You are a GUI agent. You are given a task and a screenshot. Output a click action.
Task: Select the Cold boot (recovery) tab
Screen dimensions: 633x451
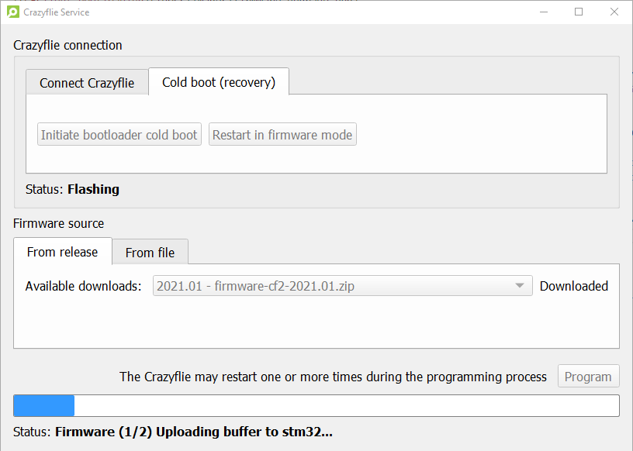click(x=219, y=82)
